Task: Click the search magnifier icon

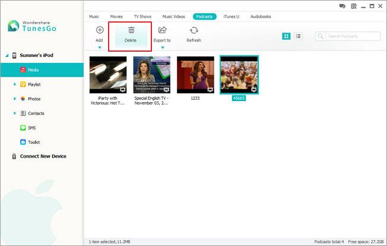Action: (x=321, y=36)
